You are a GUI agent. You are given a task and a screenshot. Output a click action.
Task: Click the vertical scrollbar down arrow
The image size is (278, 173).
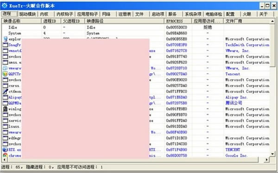pos(272,154)
